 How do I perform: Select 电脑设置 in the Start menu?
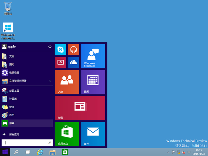click(x=14, y=72)
